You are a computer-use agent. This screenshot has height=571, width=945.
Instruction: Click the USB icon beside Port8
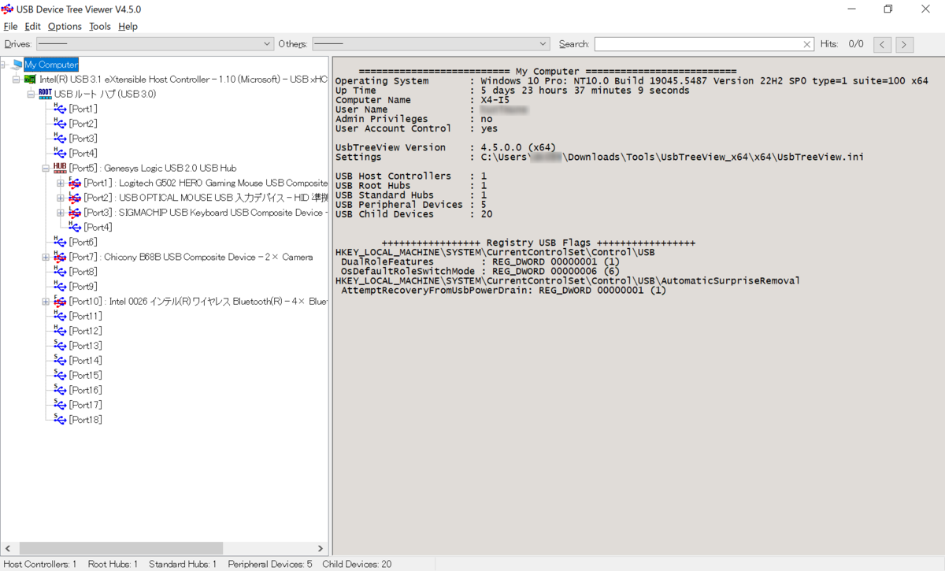point(60,272)
